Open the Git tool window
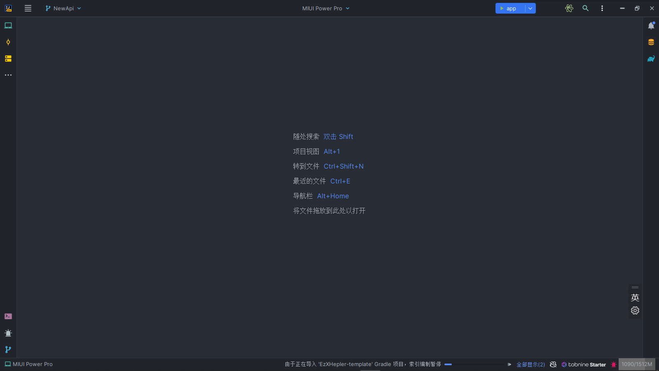659x371 pixels. click(x=8, y=349)
